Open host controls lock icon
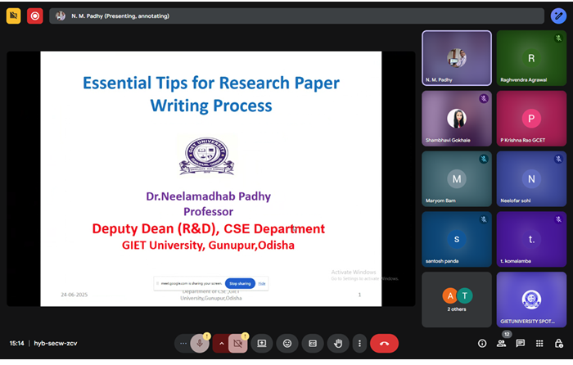The image size is (573, 365). (557, 343)
